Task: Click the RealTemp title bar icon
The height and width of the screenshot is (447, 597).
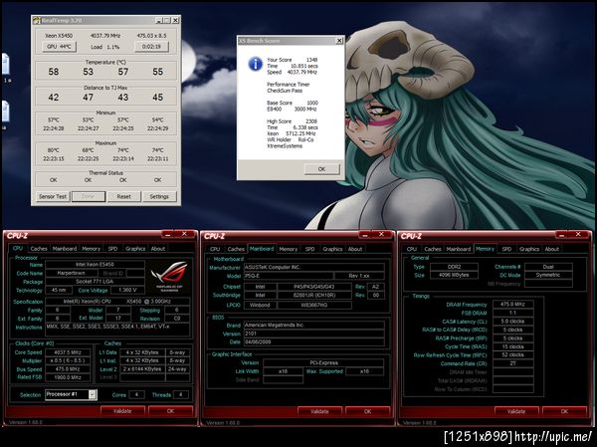Action: click(37, 20)
